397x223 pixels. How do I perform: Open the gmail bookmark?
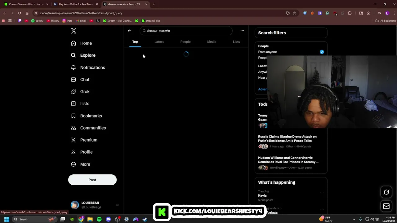(81, 21)
